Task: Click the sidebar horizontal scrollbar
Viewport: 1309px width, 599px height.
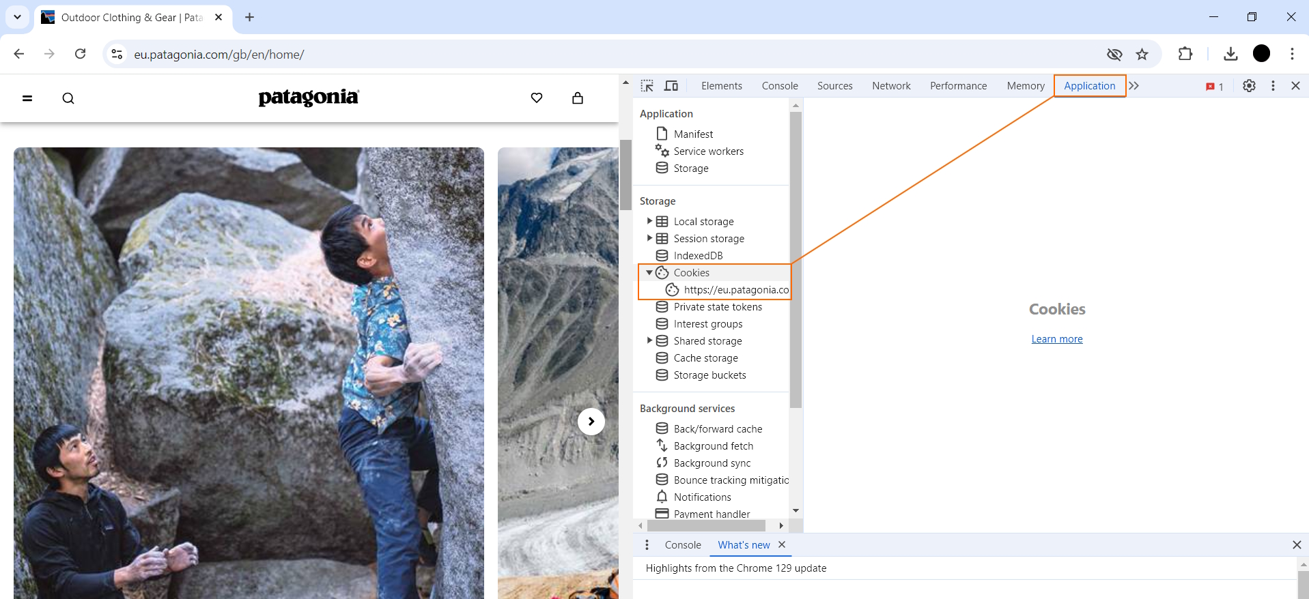Action: pyautogui.click(x=706, y=526)
